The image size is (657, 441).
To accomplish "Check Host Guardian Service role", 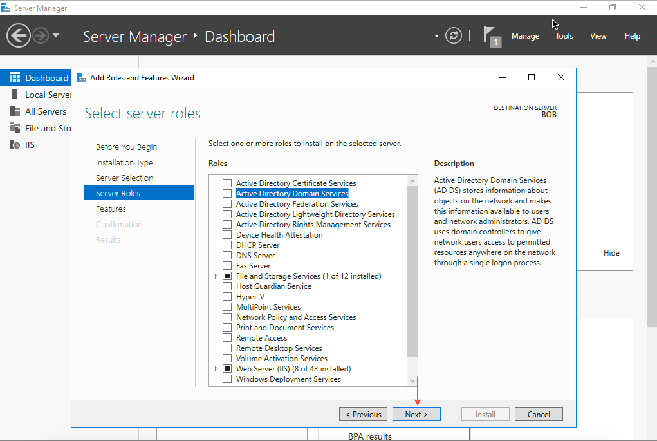I will click(227, 286).
